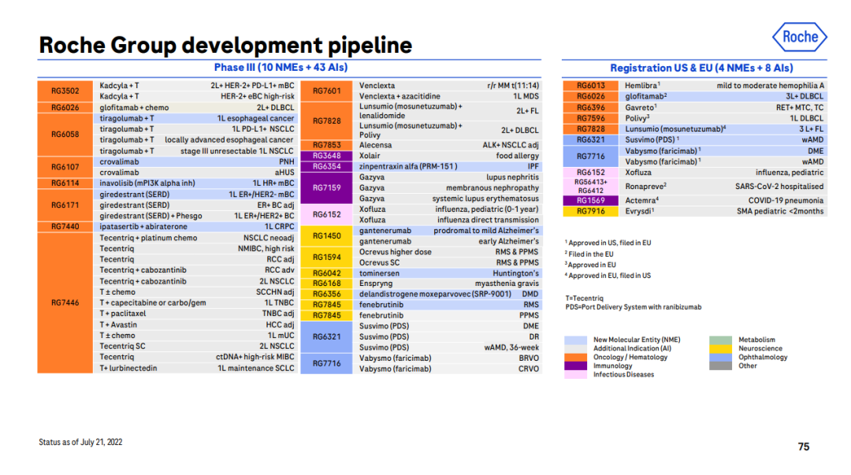Click the RG6354 code cell
This screenshot has width=851, height=475.
(x=327, y=167)
